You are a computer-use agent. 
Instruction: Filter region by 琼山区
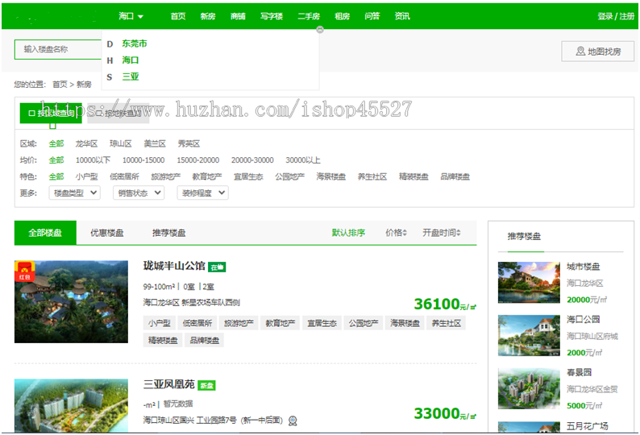[x=121, y=143]
